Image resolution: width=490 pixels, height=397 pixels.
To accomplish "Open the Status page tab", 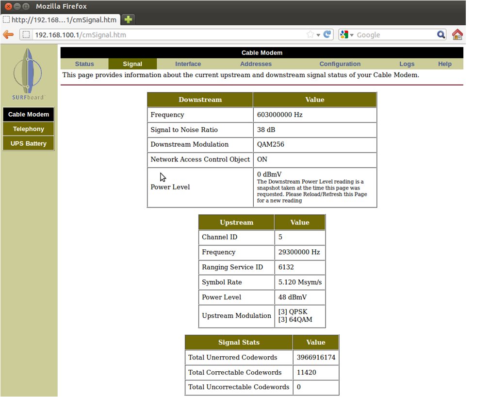I will point(84,64).
